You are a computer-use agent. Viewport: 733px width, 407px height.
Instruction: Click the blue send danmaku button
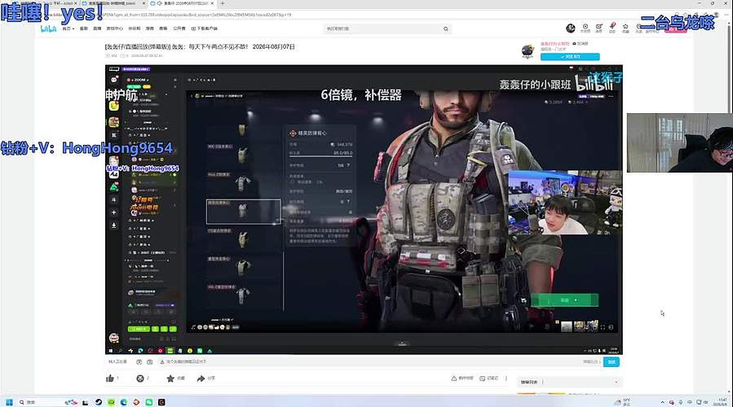611,361
